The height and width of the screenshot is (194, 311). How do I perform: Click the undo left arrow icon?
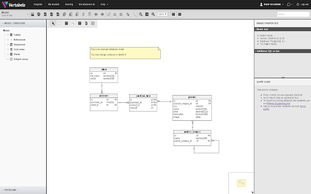click(x=96, y=14)
